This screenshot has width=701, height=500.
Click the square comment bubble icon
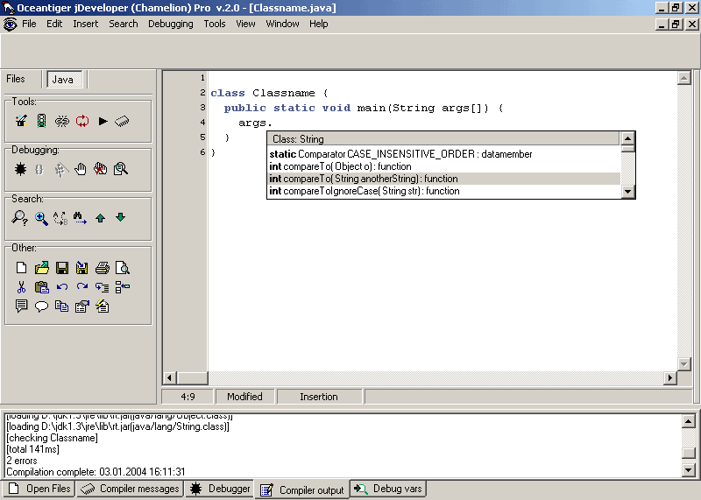21,306
